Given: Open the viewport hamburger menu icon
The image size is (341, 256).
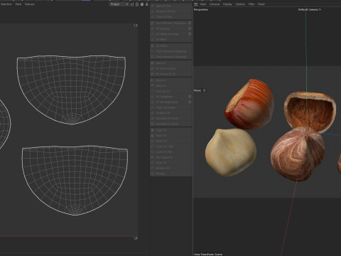Looking at the screenshot, I should (196, 4).
